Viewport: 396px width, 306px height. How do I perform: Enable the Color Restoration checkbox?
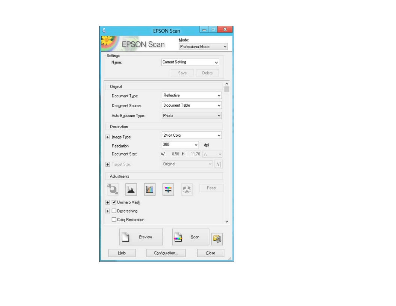114,220
